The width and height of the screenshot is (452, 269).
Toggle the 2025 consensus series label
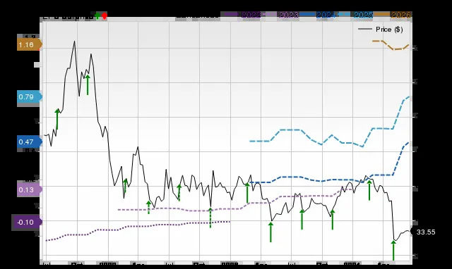[363, 14]
